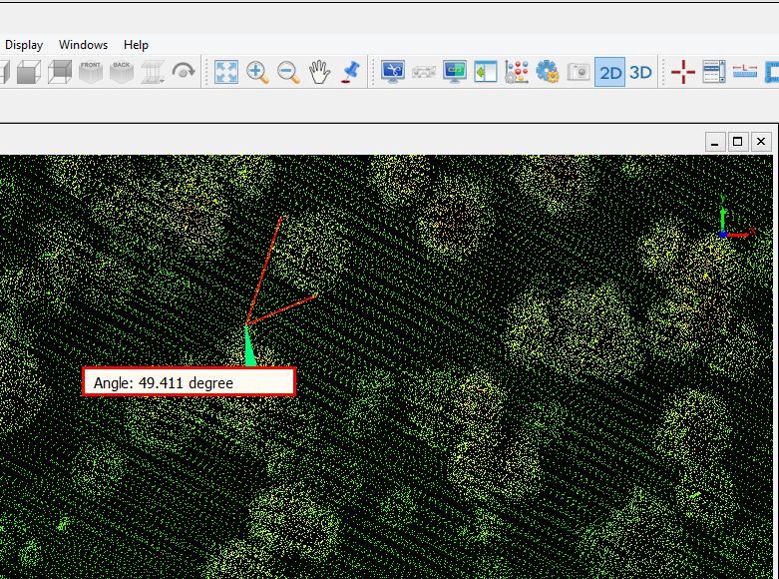779x579 pixels.
Task: Close the viewer sub-window
Action: (x=761, y=143)
